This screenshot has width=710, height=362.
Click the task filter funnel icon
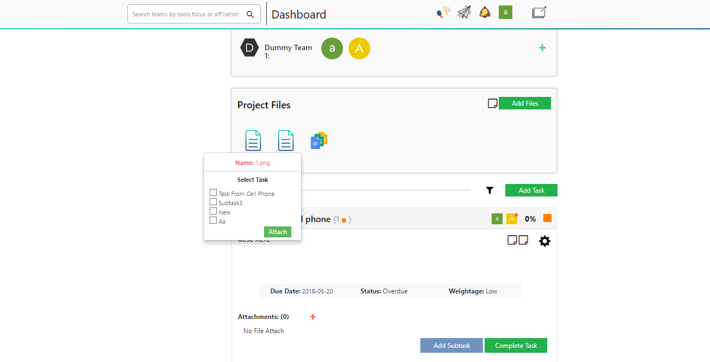tap(489, 191)
